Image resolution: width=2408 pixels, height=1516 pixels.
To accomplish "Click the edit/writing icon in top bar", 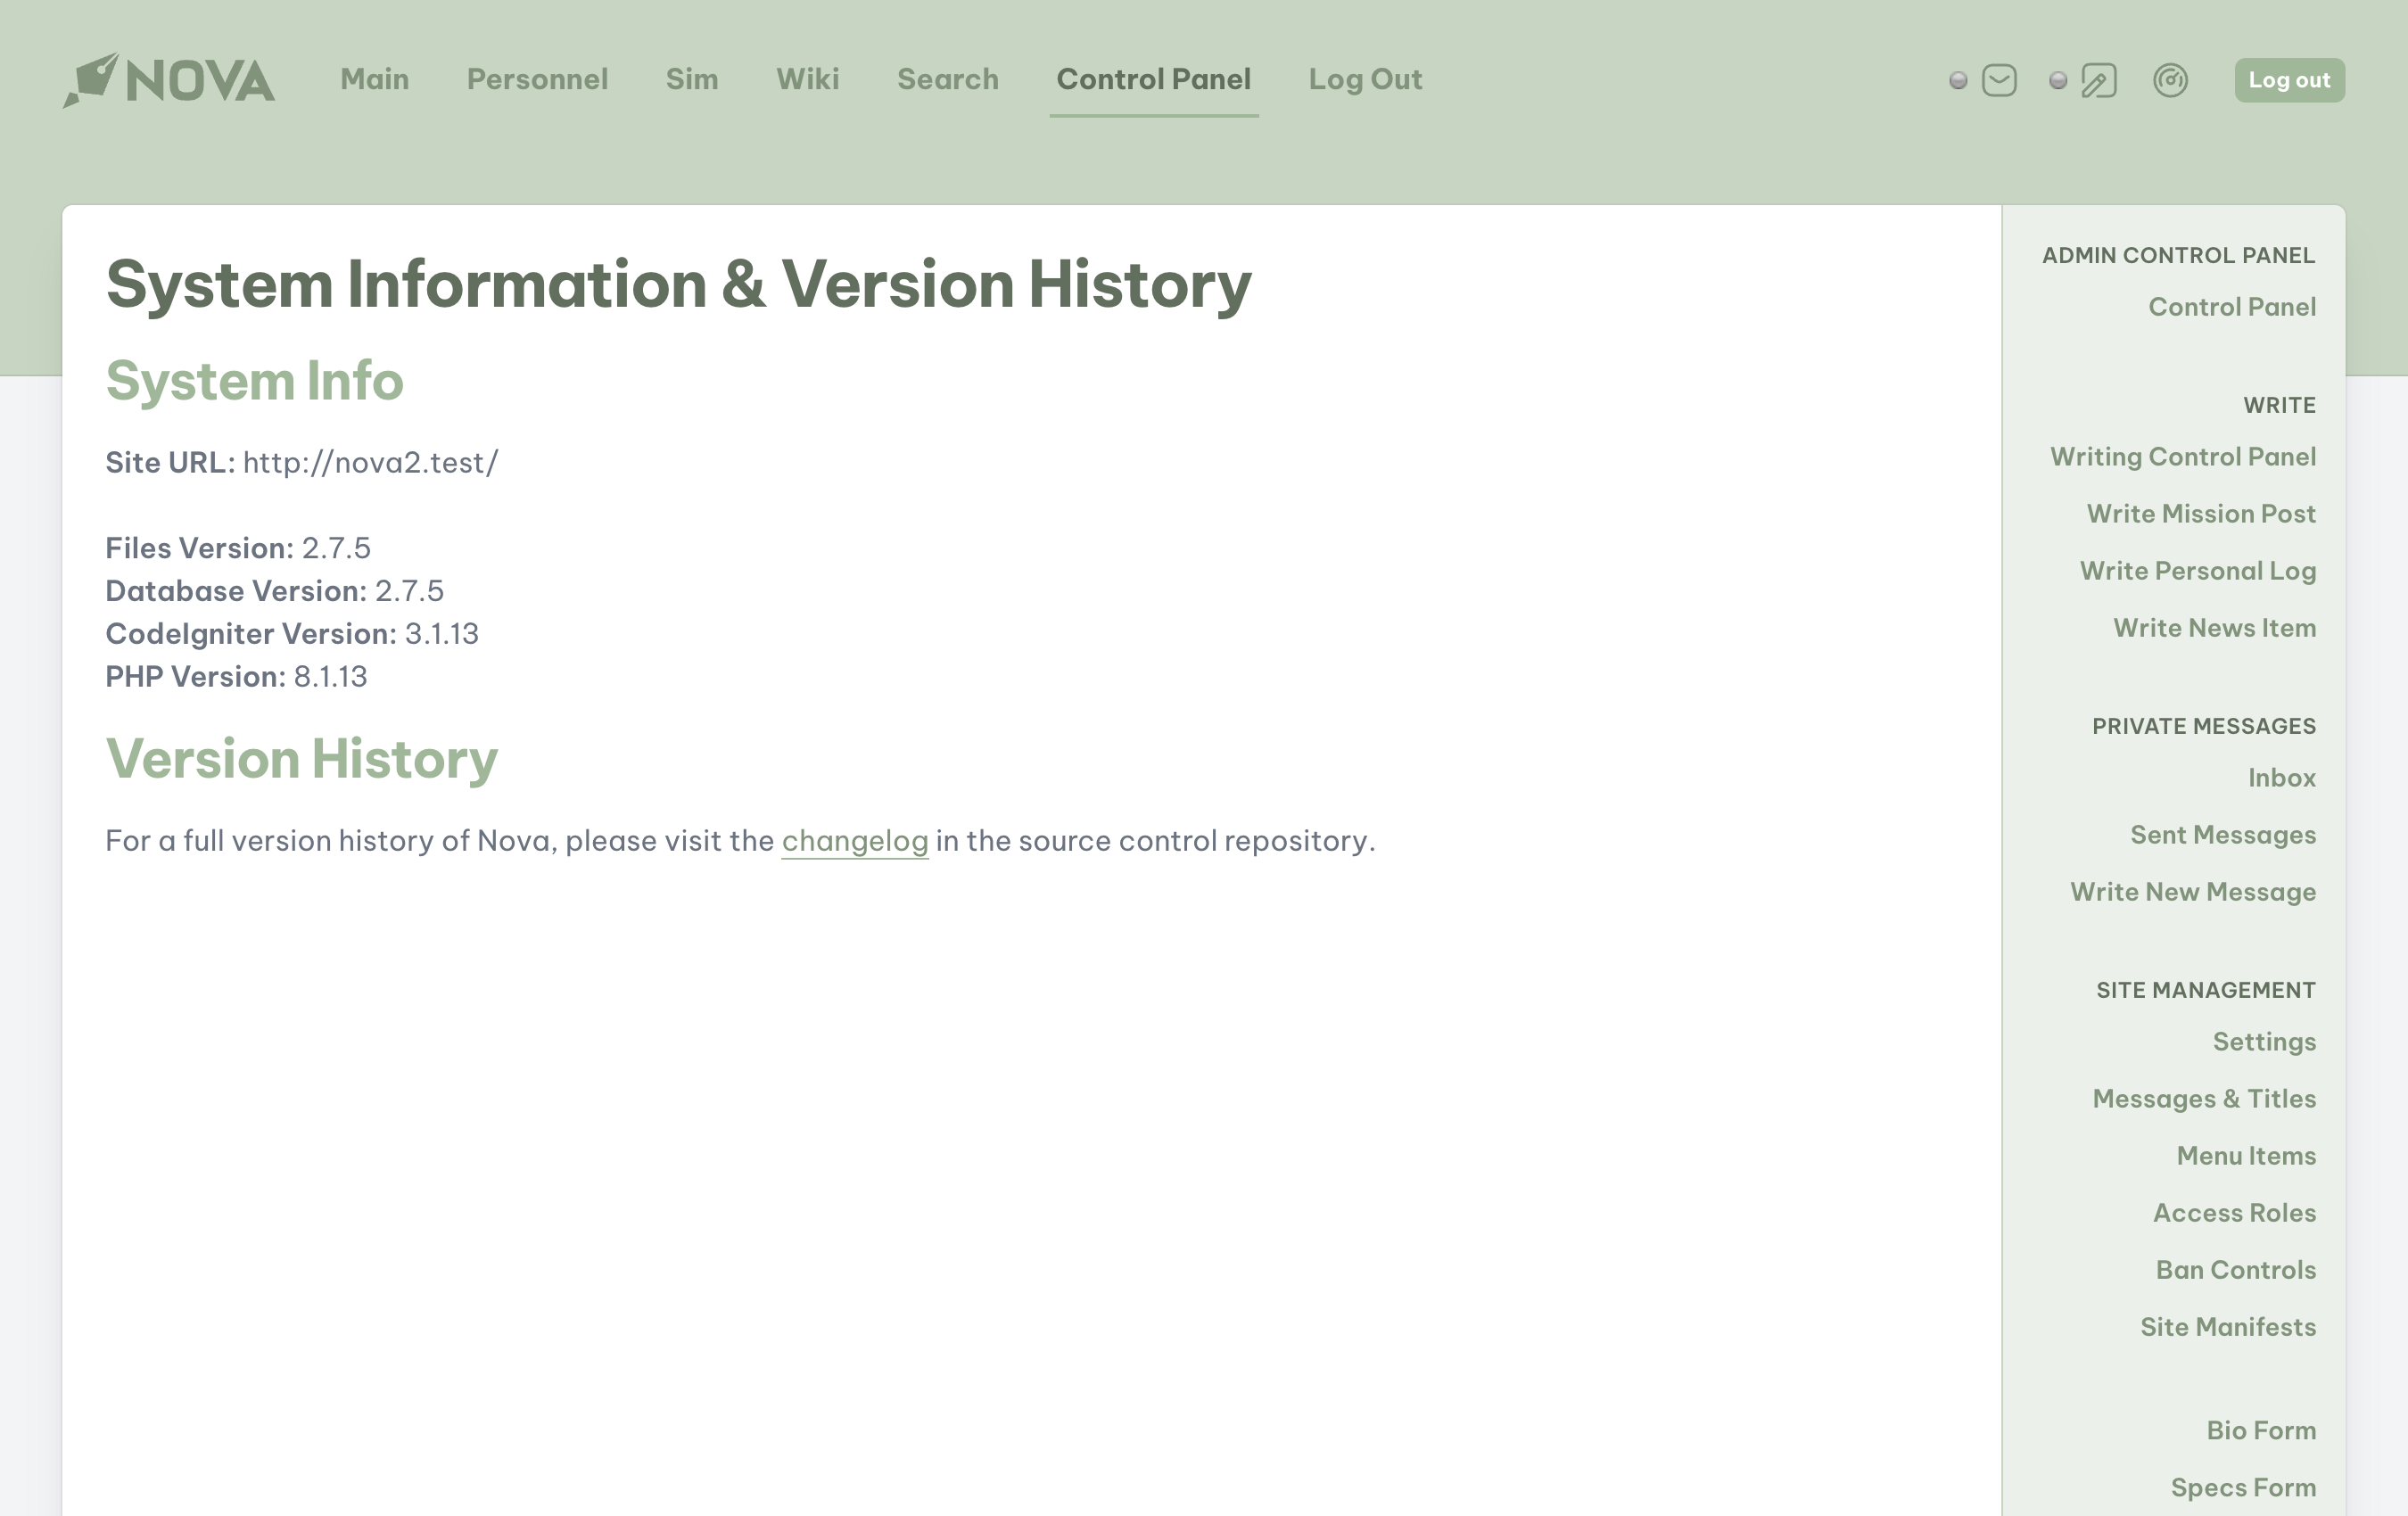I will pyautogui.click(x=2099, y=80).
